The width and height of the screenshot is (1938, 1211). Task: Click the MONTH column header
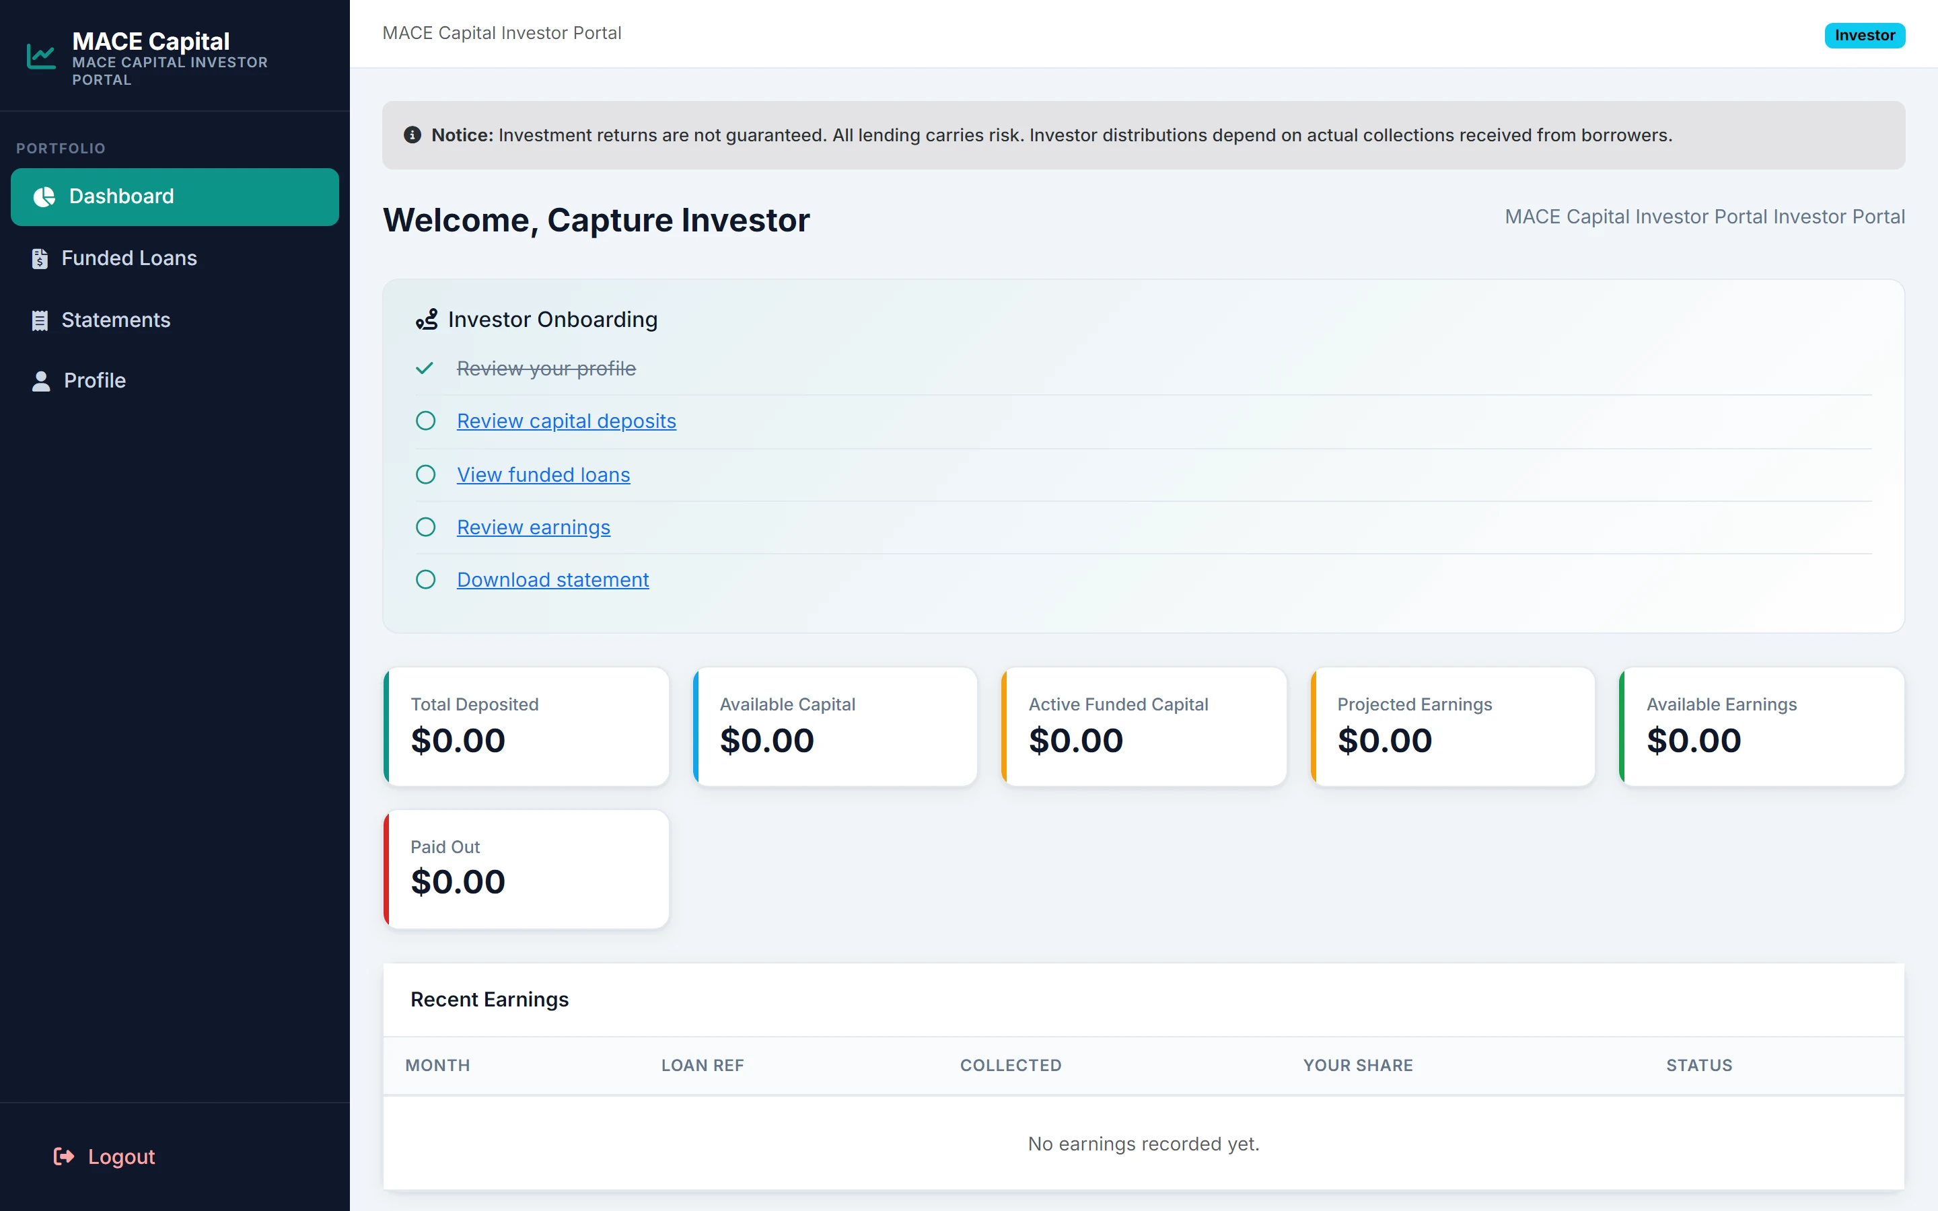click(437, 1065)
